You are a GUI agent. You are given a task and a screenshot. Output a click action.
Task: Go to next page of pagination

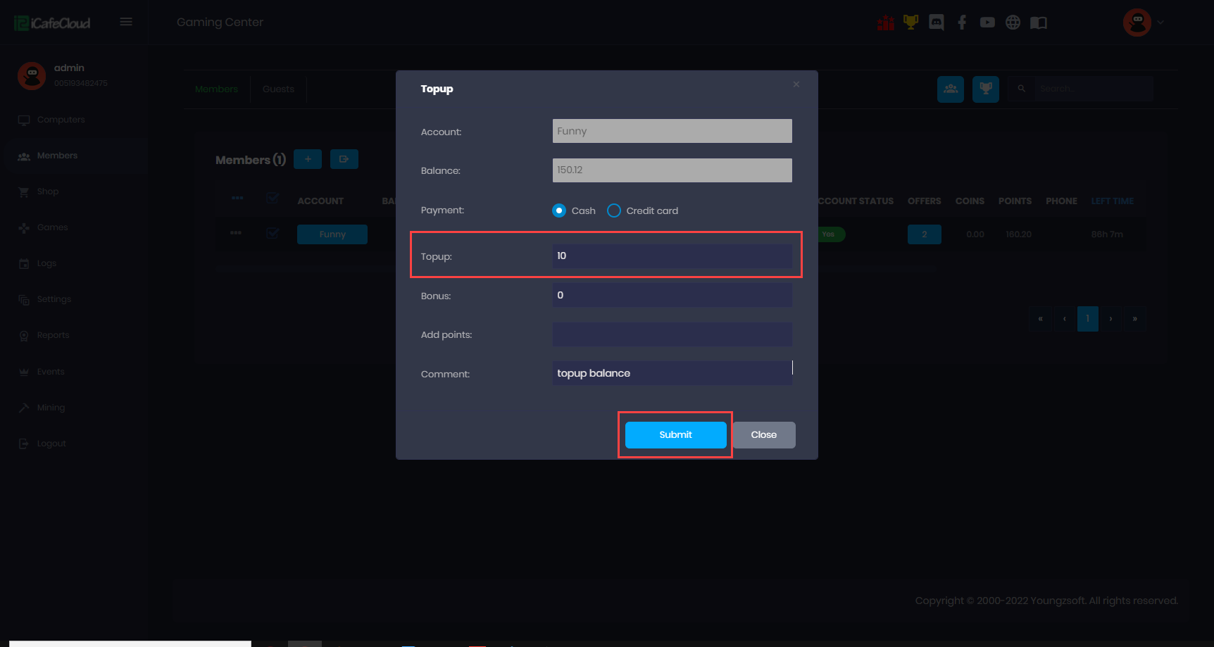click(1111, 319)
